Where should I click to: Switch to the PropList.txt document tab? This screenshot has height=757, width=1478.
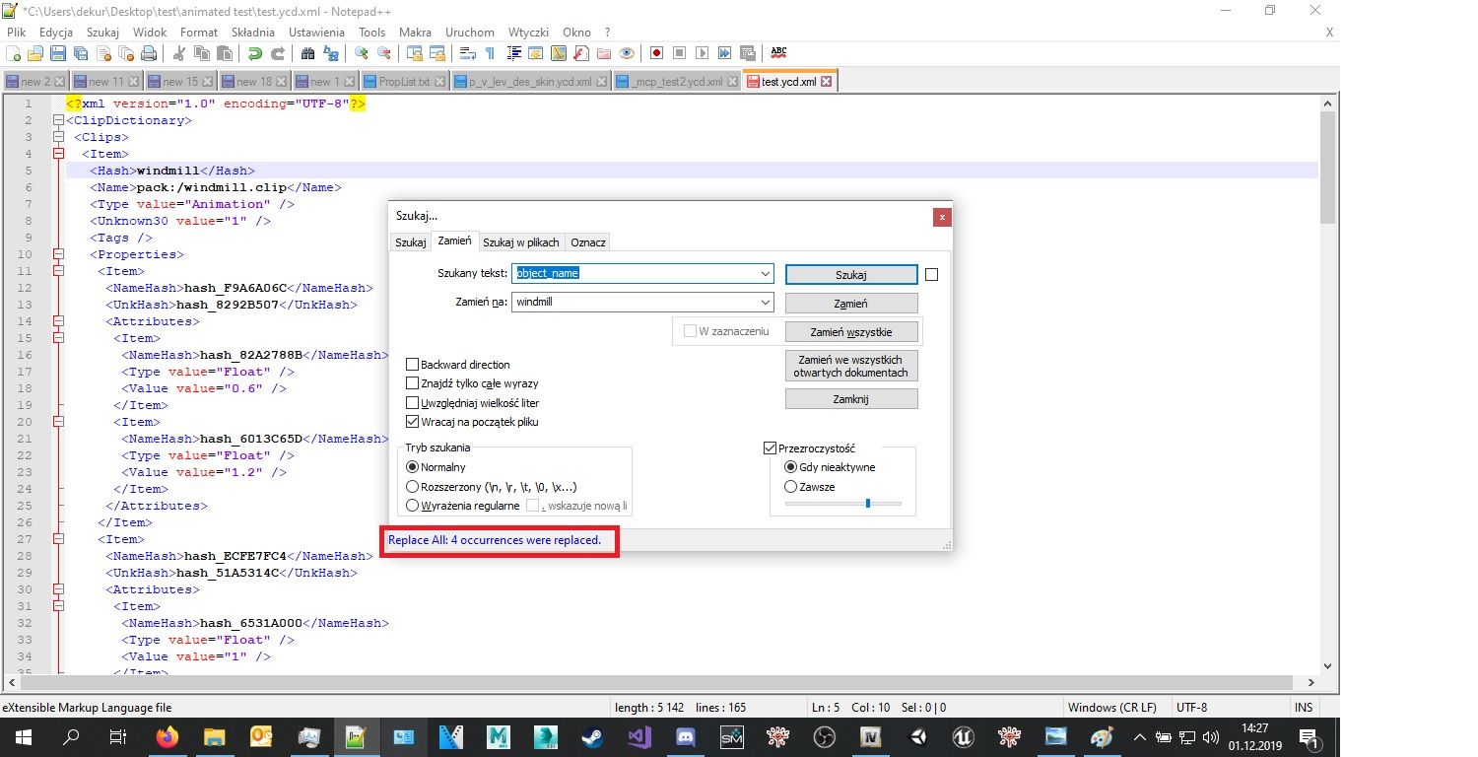point(405,82)
